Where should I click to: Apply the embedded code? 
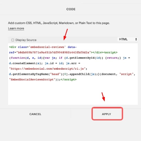pos(107,114)
